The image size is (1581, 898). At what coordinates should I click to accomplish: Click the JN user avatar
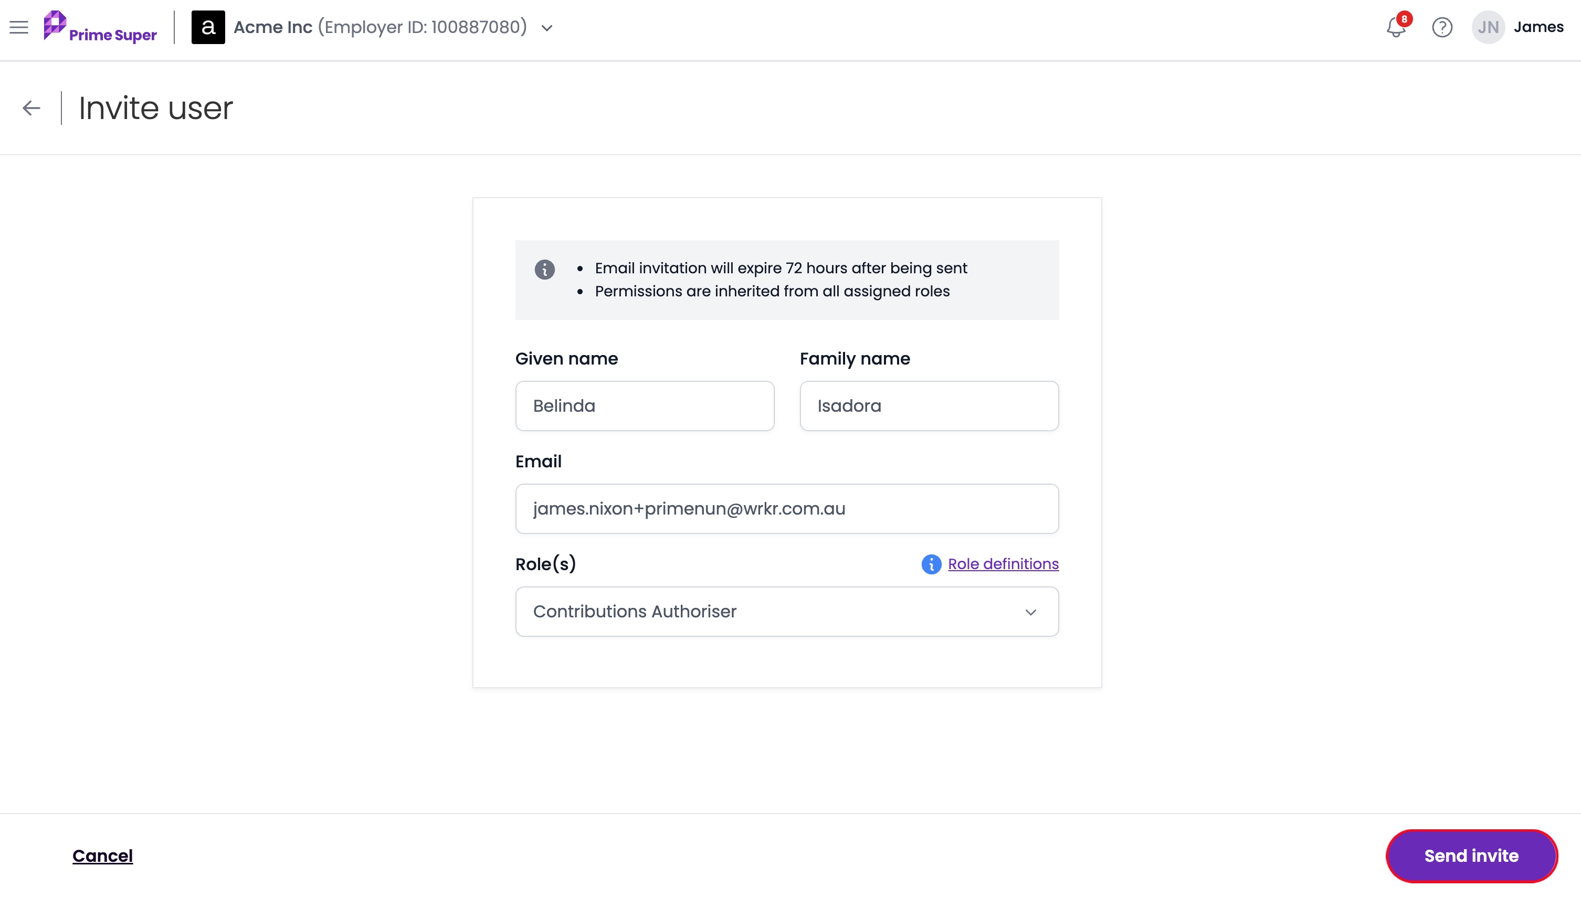[x=1488, y=27]
